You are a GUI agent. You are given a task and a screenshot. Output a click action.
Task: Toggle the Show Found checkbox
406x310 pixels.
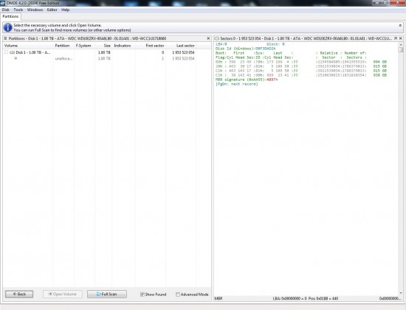coord(142,295)
